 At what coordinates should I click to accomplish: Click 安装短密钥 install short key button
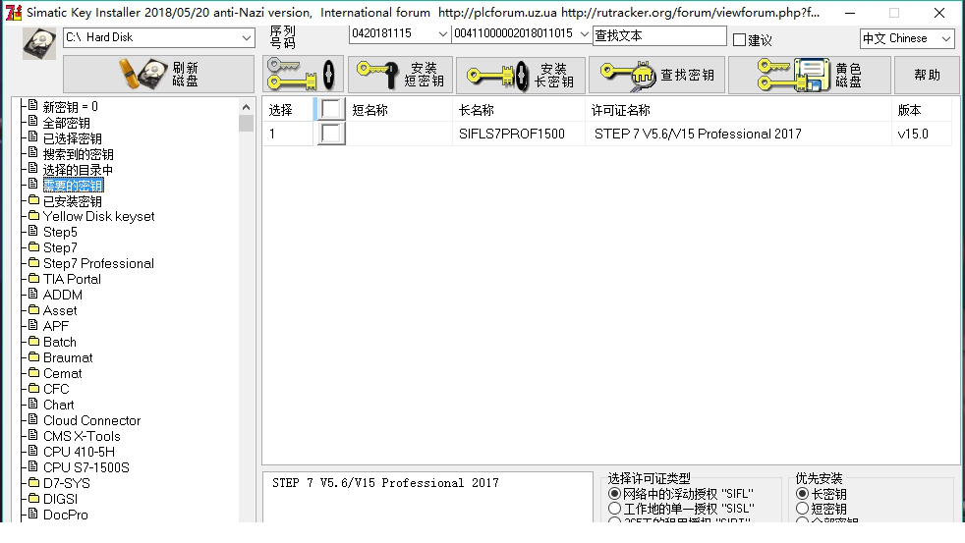[x=400, y=75]
